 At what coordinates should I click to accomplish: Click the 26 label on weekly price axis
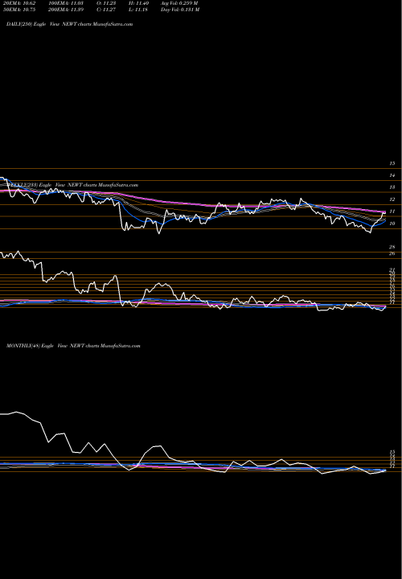(392, 253)
